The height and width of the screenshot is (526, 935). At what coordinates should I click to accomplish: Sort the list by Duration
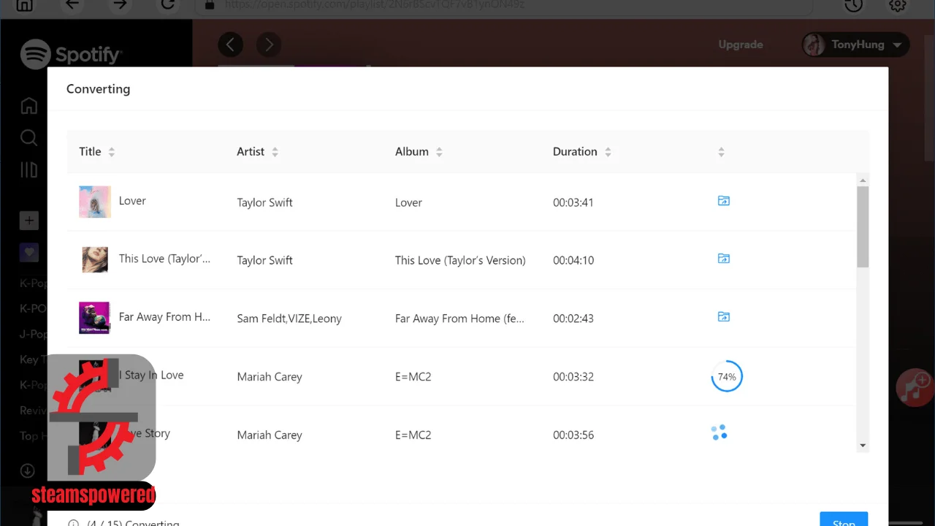click(608, 152)
